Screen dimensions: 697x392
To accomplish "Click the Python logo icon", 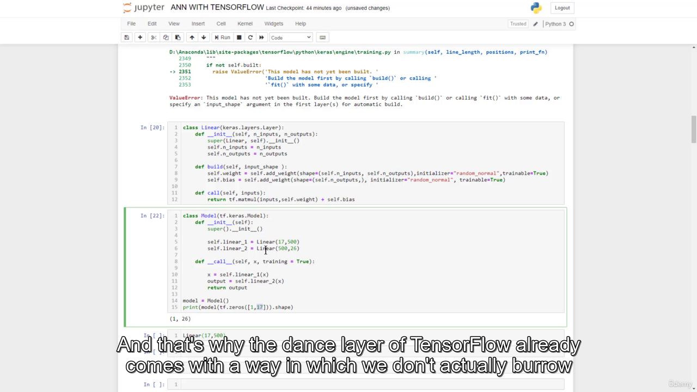I will 536,8.
